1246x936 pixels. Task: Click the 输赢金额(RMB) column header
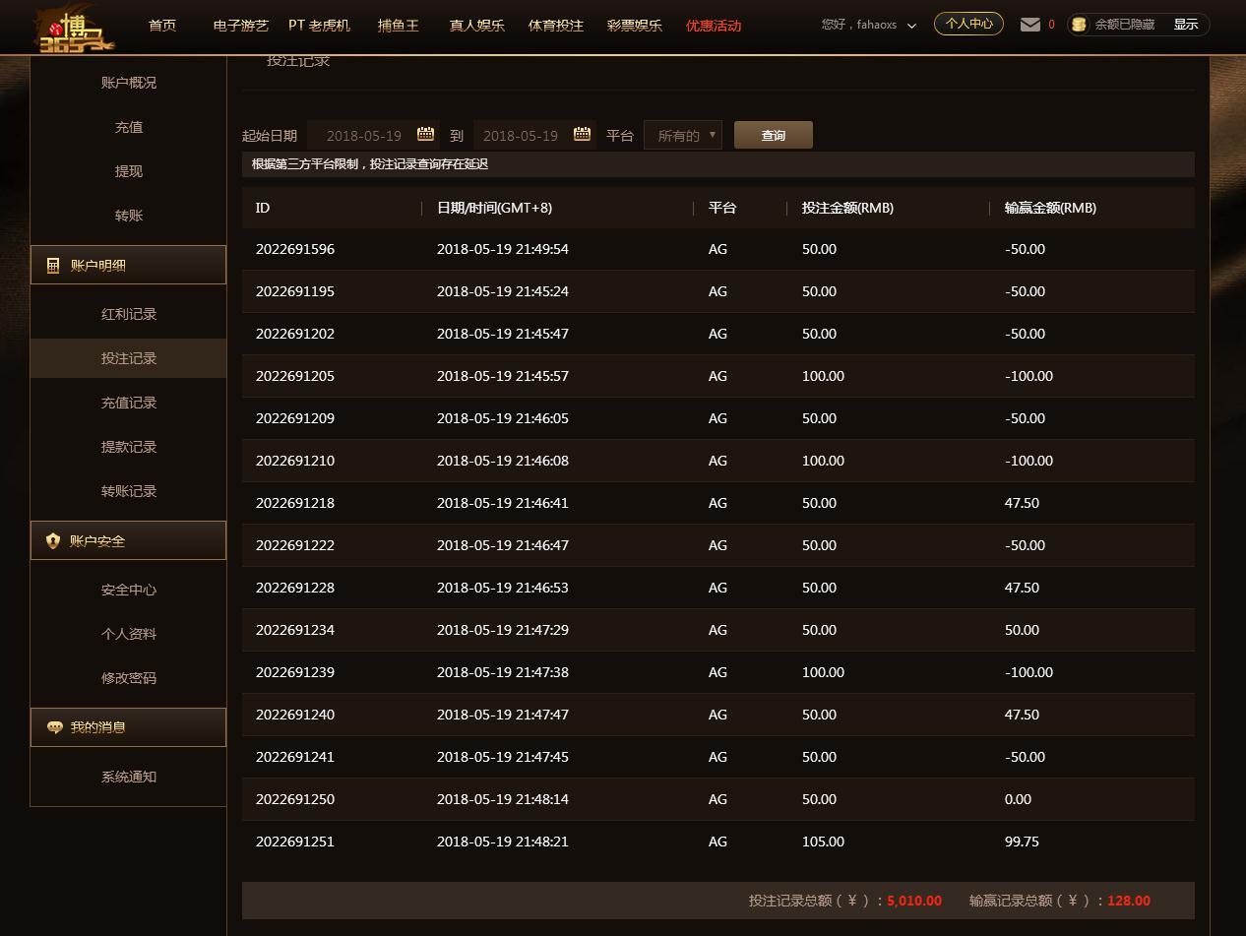click(x=1050, y=208)
